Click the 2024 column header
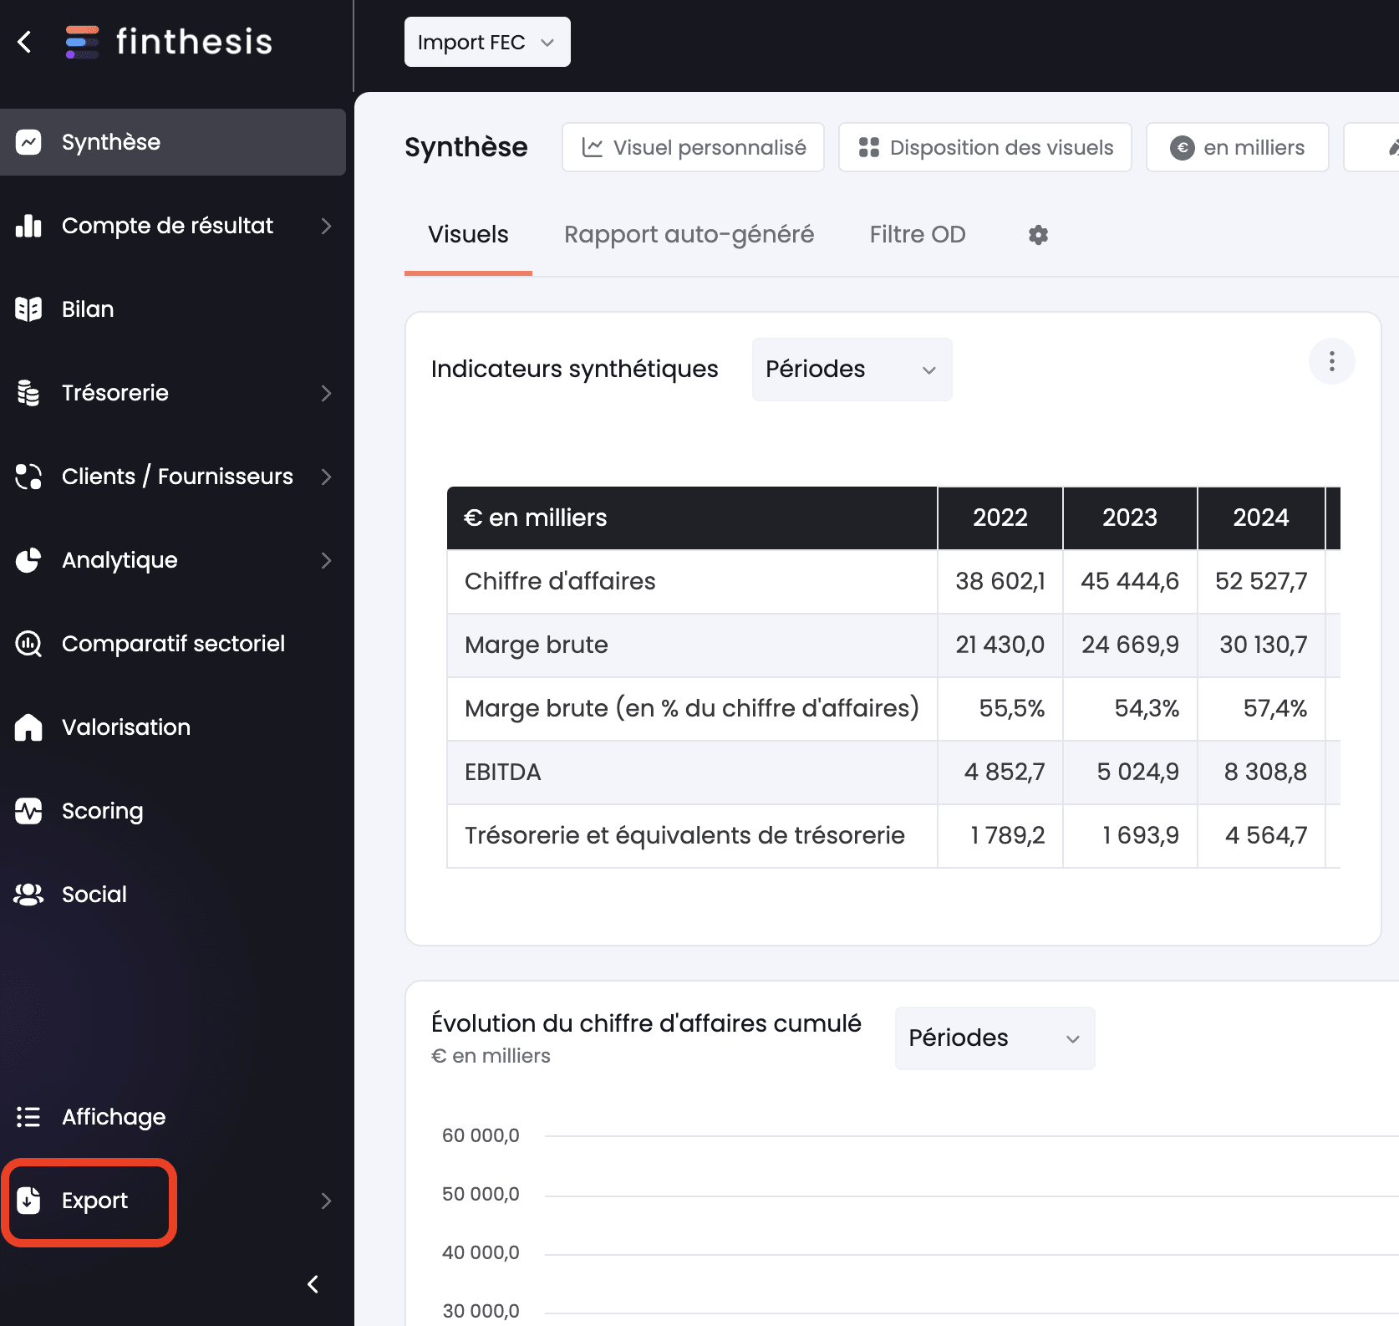Image resolution: width=1399 pixels, height=1326 pixels. pos(1260,518)
